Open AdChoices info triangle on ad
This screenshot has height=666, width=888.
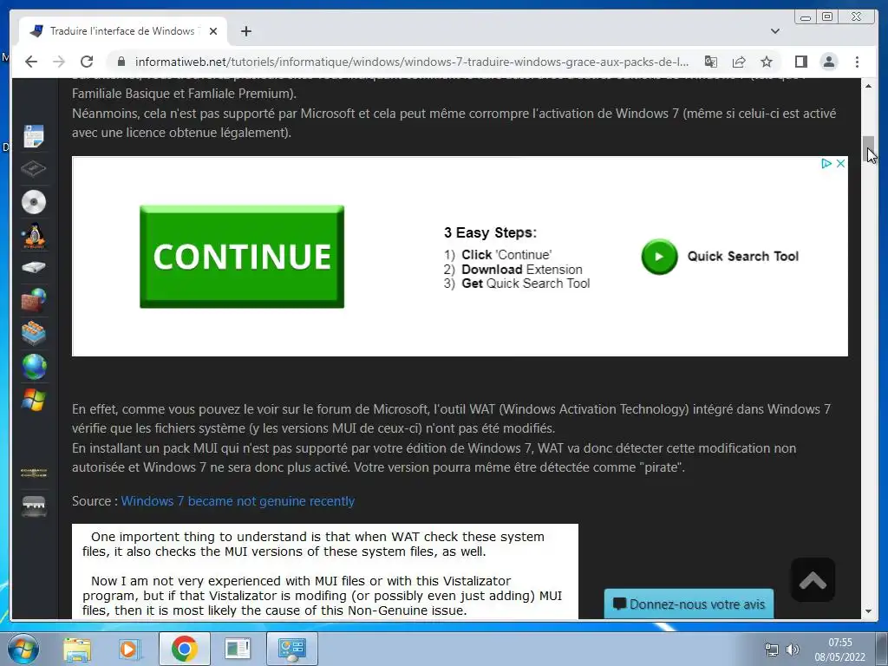pyautogui.click(x=826, y=163)
